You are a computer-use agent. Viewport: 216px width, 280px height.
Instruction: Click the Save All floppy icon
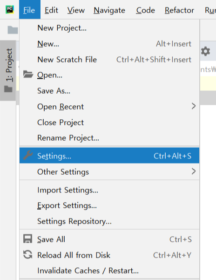(x=28, y=239)
